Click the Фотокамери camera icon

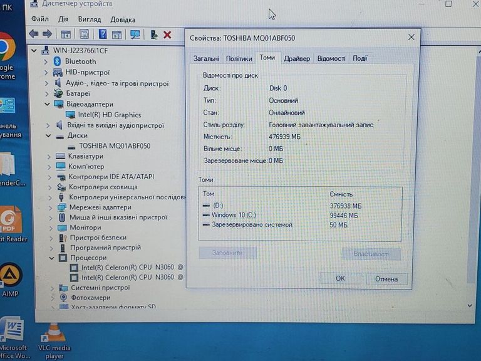coord(63,298)
